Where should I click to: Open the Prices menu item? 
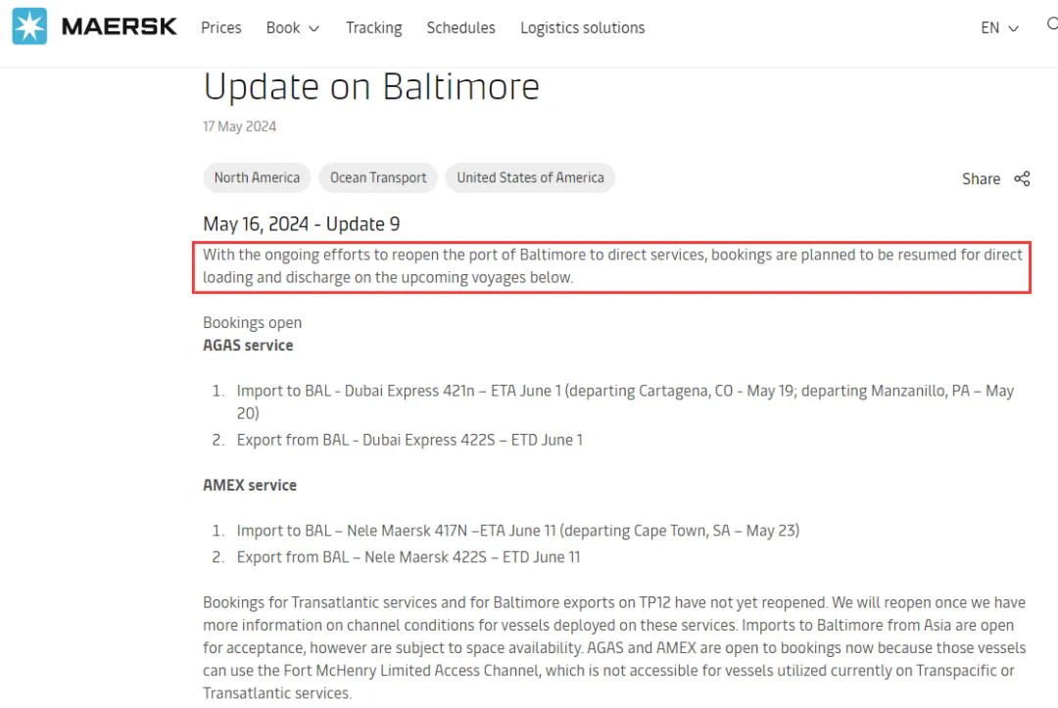(x=221, y=27)
